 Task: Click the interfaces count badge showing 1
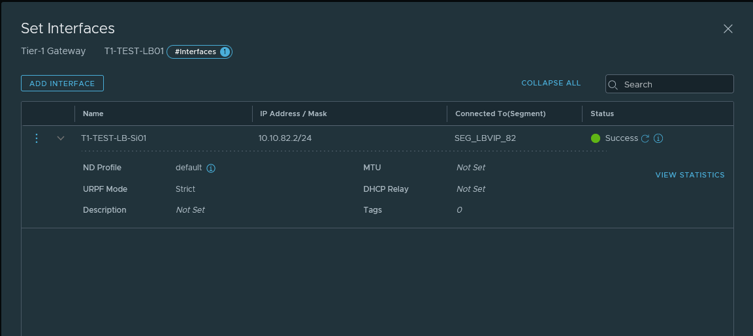[225, 52]
